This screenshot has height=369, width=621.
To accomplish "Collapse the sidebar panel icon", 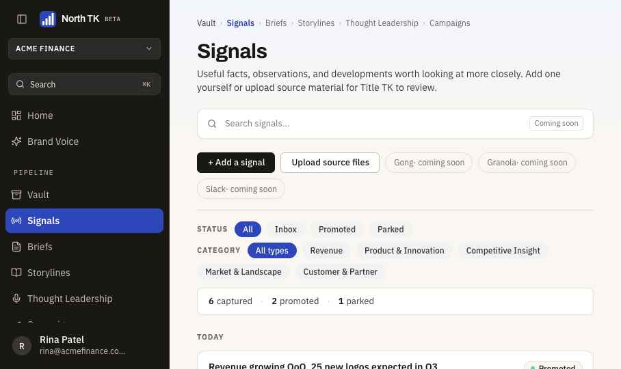I will (x=22, y=19).
